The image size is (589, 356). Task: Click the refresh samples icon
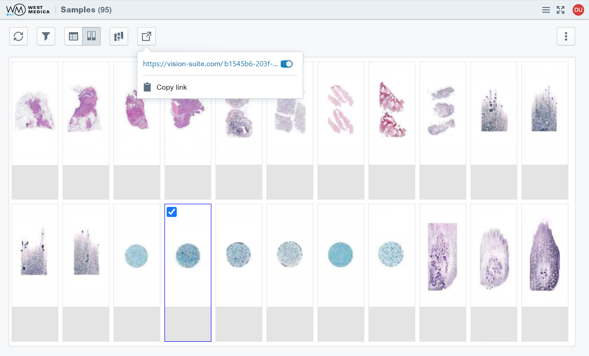tap(18, 36)
